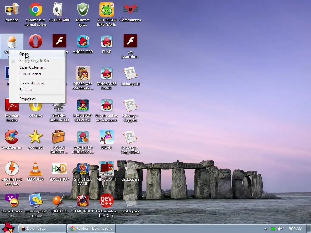This screenshot has height=233, width=311.
Task: Choose Properties in the context menu
Action: (37, 99)
